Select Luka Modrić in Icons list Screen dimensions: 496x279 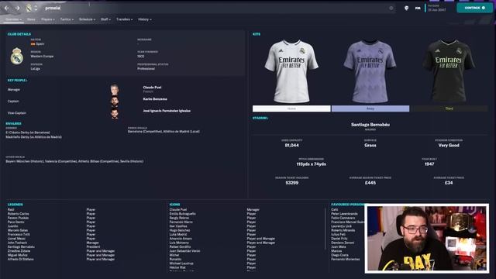(x=178, y=234)
